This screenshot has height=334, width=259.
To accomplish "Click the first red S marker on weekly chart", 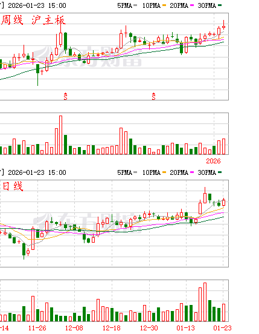I will (x=65, y=96).
